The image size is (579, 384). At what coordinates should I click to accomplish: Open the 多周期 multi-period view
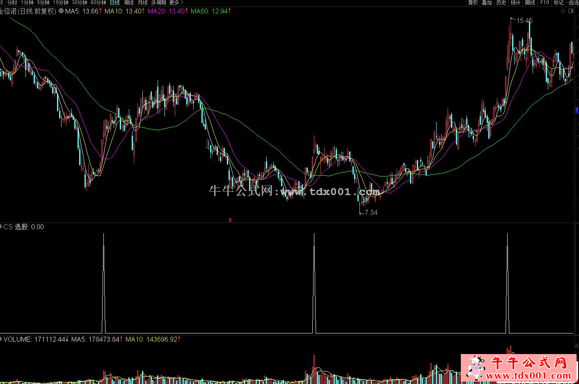click(158, 3)
